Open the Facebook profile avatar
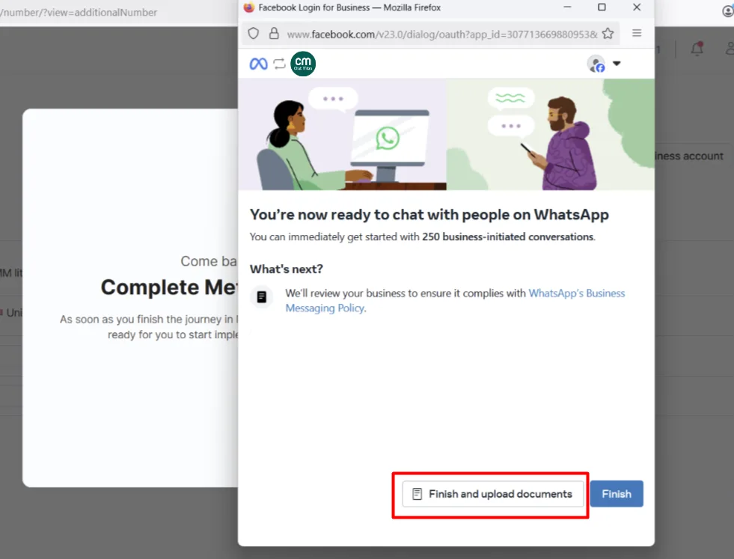This screenshot has height=559, width=734. (596, 64)
